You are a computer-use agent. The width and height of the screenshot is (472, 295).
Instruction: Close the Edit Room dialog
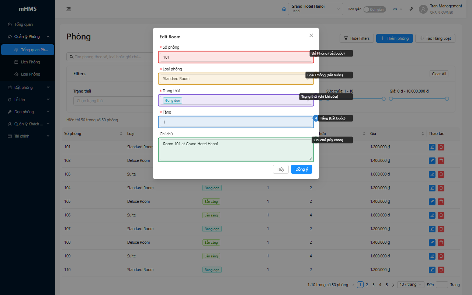tap(311, 35)
